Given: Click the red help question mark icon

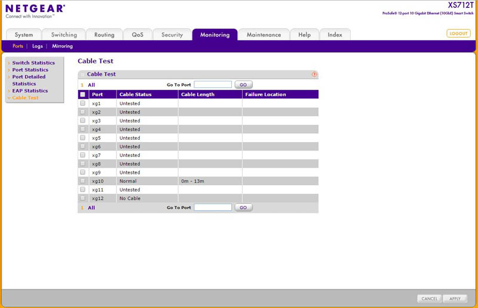Looking at the screenshot, I should tap(314, 75).
